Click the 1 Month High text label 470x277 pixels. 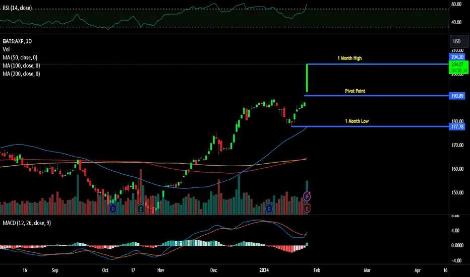coord(349,58)
